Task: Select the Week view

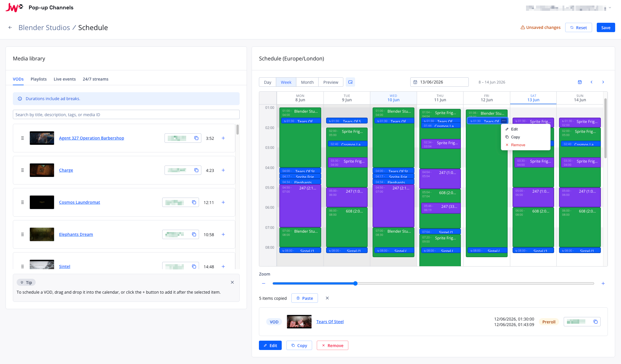Action: pyautogui.click(x=286, y=82)
